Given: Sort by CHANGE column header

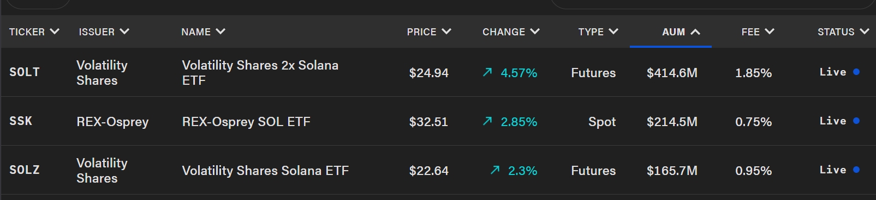Looking at the screenshot, I should pos(511,32).
